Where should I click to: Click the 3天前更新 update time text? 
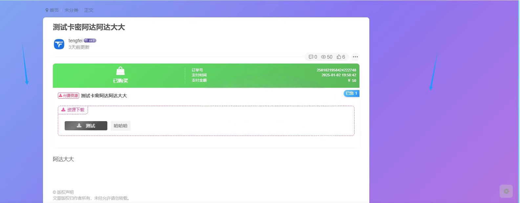pyautogui.click(x=79, y=47)
